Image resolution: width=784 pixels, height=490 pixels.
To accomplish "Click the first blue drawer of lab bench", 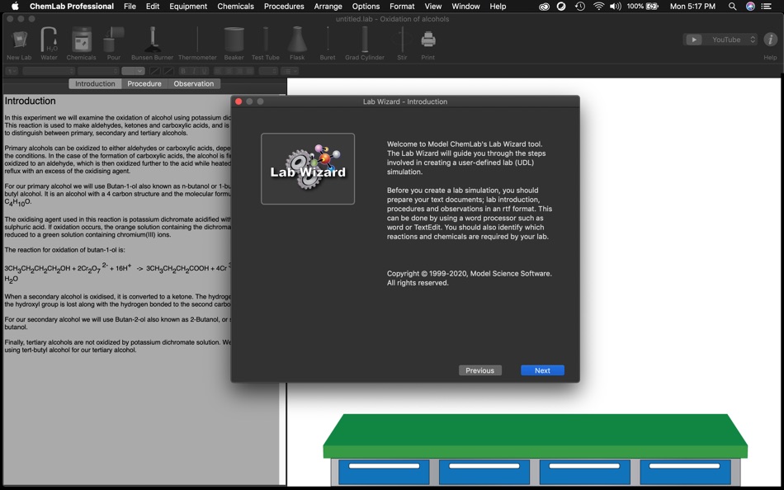I will (x=384, y=472).
